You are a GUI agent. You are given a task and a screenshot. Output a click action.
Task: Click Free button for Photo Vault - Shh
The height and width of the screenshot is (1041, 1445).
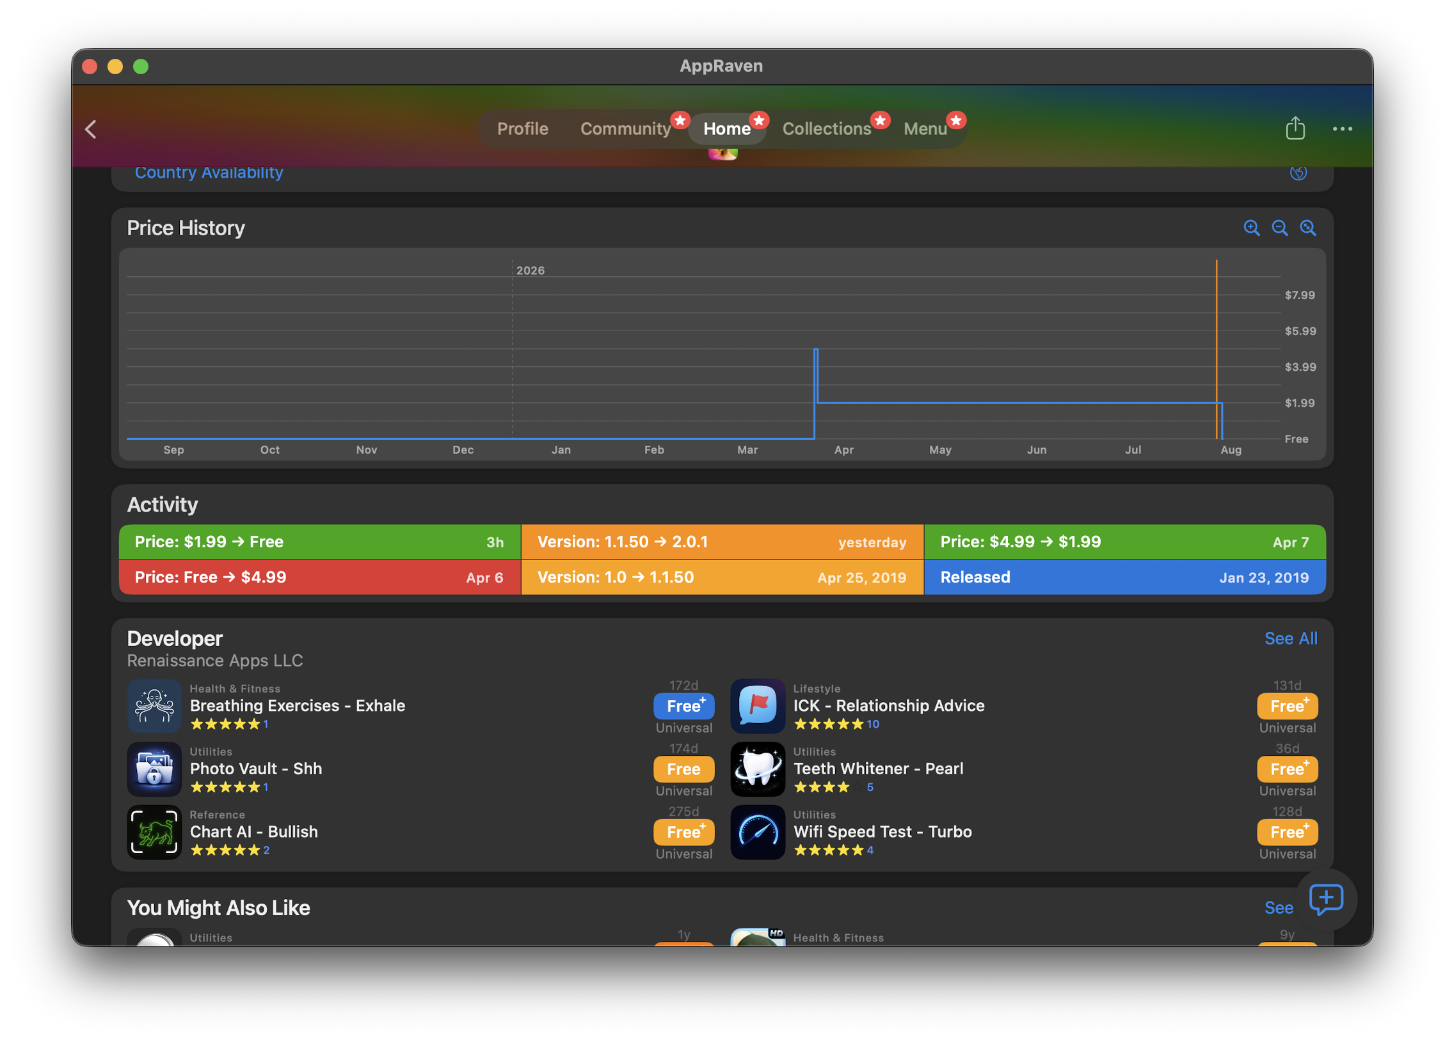click(x=683, y=769)
